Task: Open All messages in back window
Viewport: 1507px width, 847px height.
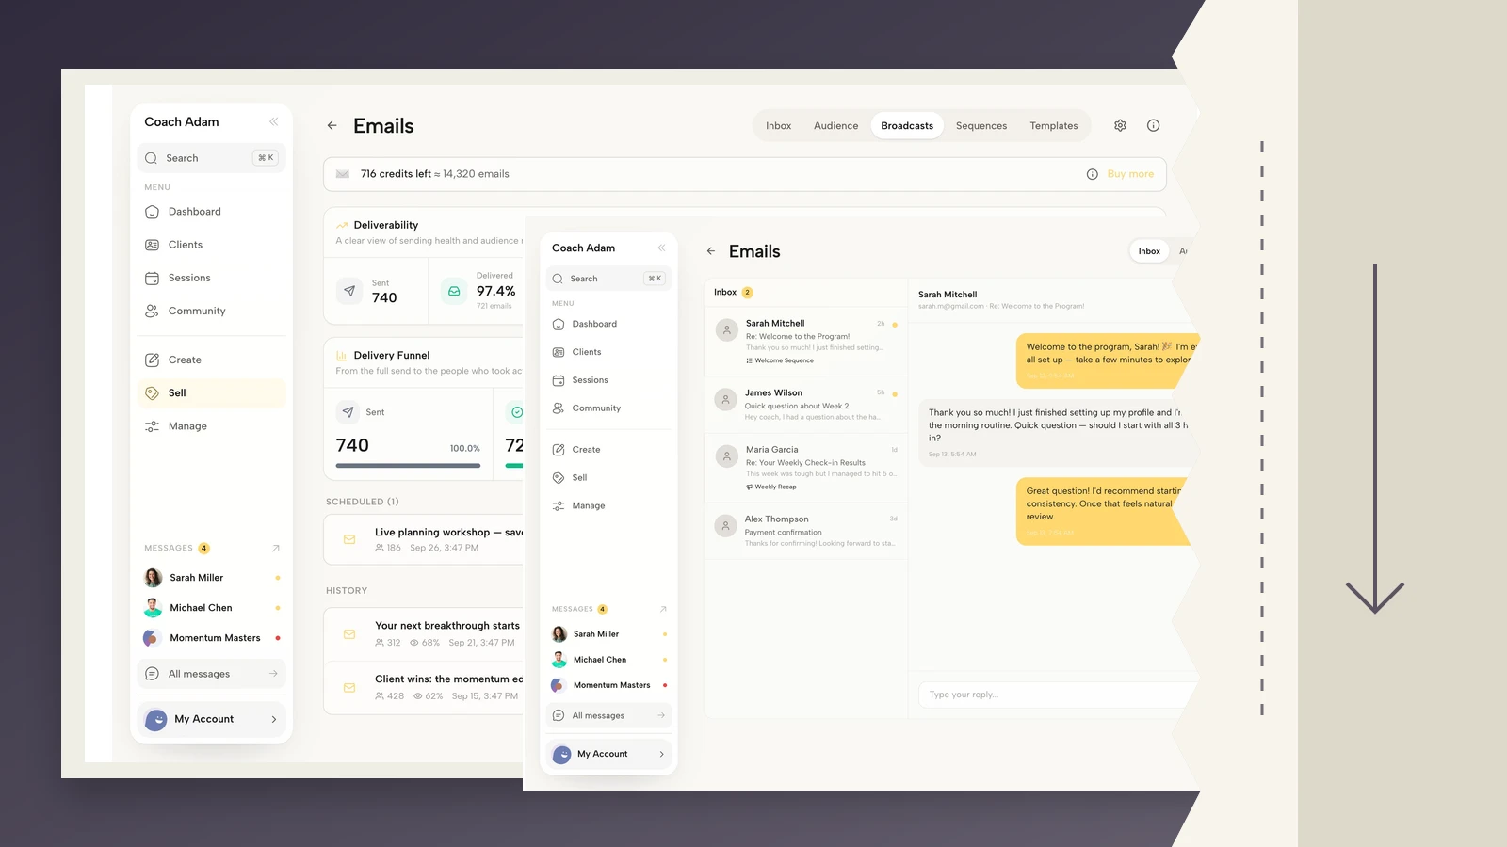Action: click(x=212, y=674)
